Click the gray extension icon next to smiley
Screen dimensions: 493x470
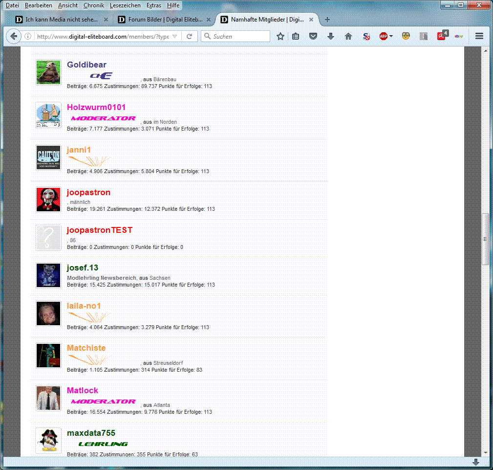point(424,37)
